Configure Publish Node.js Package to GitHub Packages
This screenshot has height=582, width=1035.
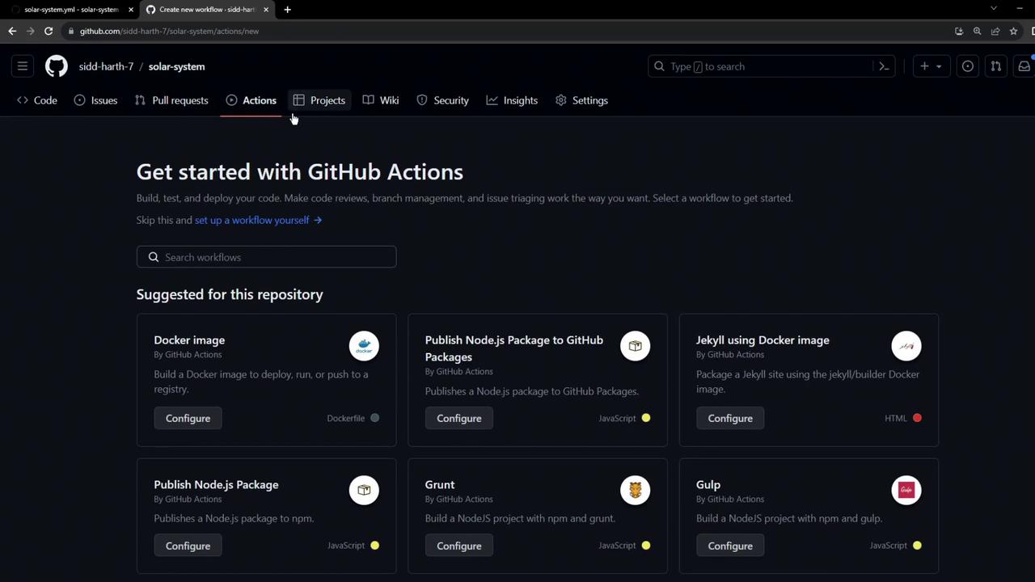(x=458, y=418)
